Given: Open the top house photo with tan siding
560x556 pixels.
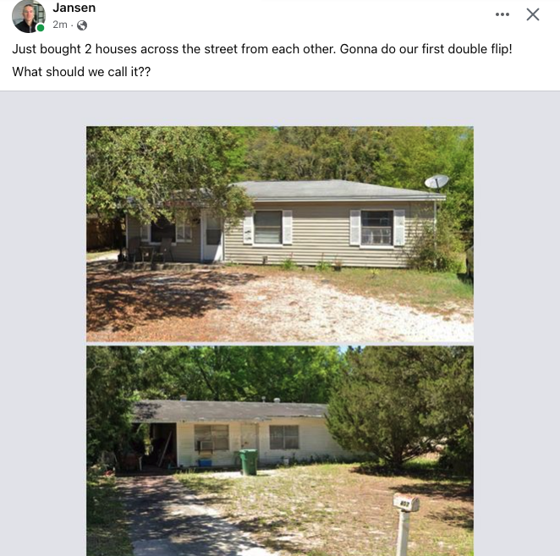Looking at the screenshot, I should tap(280, 234).
